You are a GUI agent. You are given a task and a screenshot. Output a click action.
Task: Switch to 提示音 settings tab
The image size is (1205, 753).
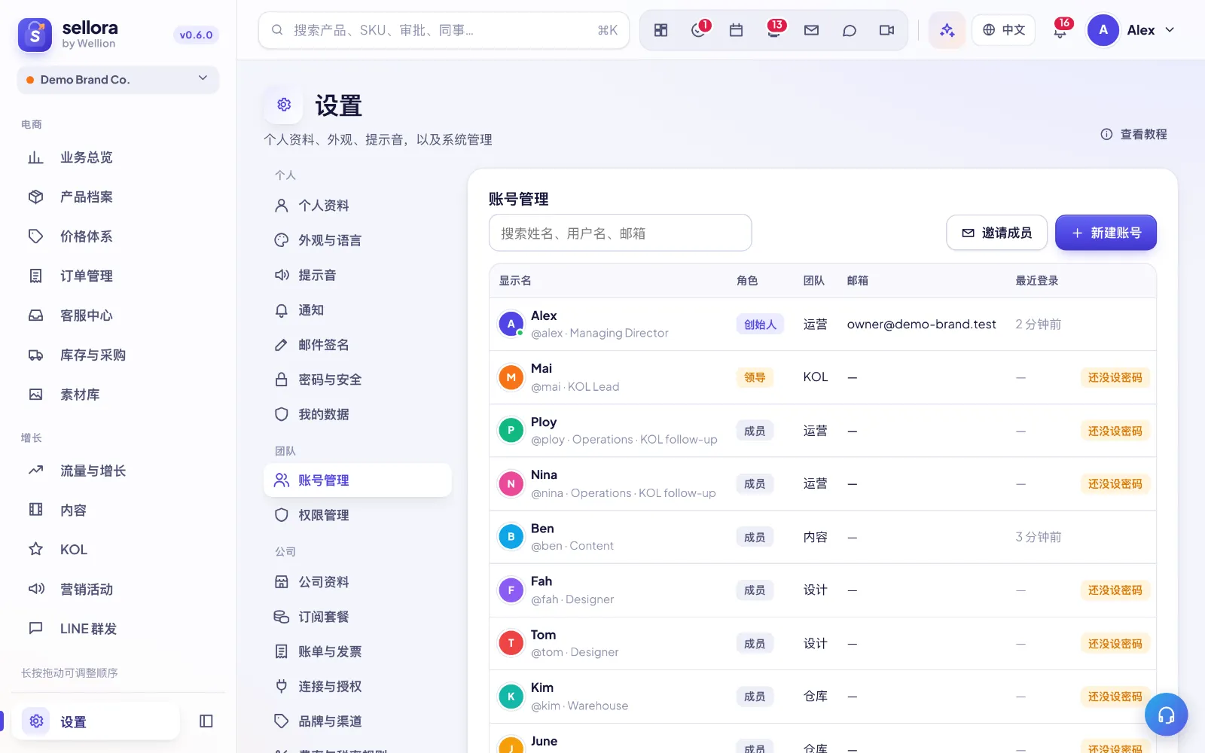point(357,275)
